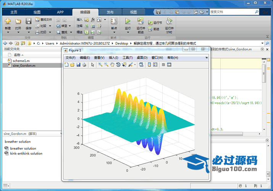Click the Show Plot Tools icon

(x=169, y=65)
